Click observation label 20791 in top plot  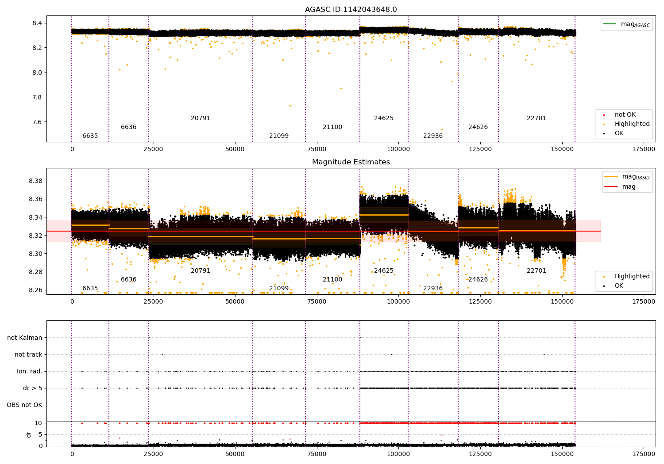[201, 118]
